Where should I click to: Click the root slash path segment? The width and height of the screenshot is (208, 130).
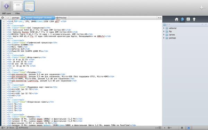[x=8, y=18]
